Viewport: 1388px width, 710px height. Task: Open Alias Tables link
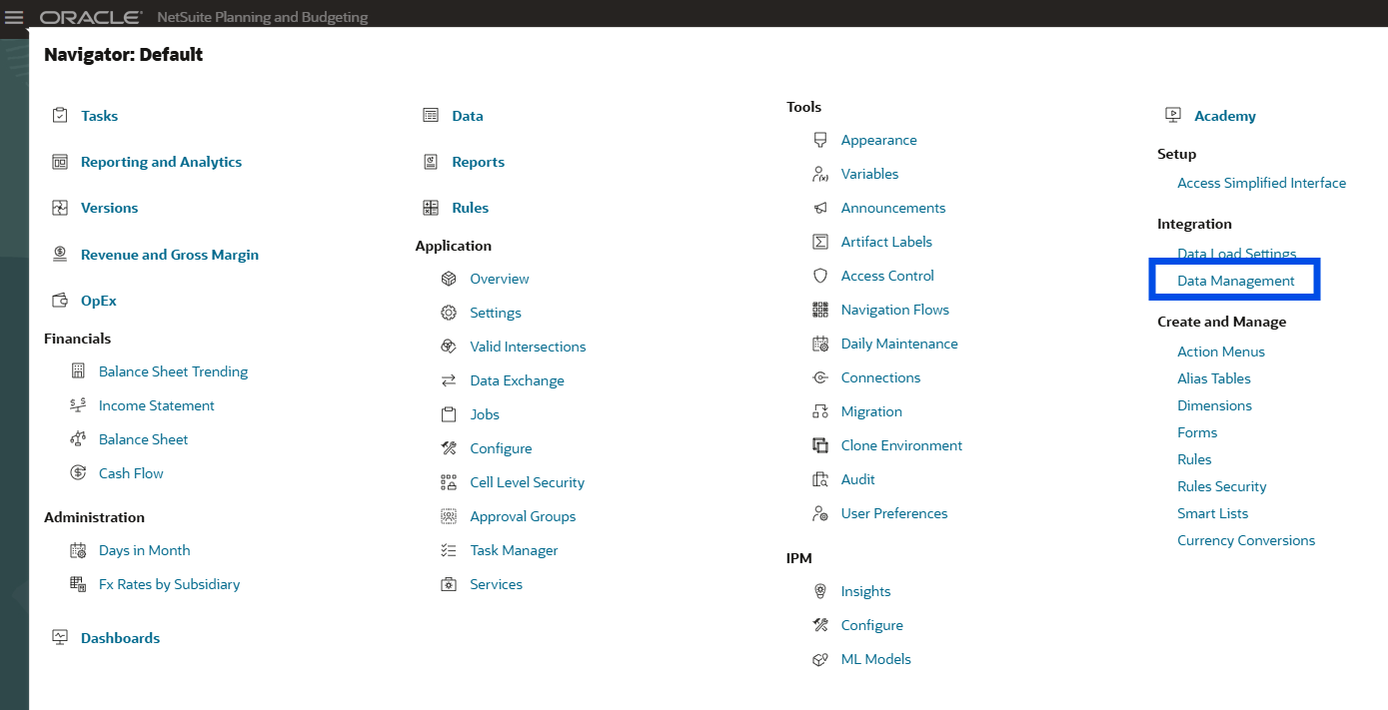tap(1214, 378)
